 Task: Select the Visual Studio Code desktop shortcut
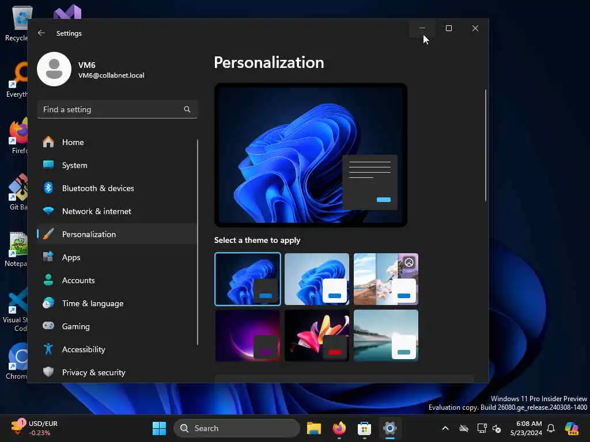pyautogui.click(x=15, y=309)
